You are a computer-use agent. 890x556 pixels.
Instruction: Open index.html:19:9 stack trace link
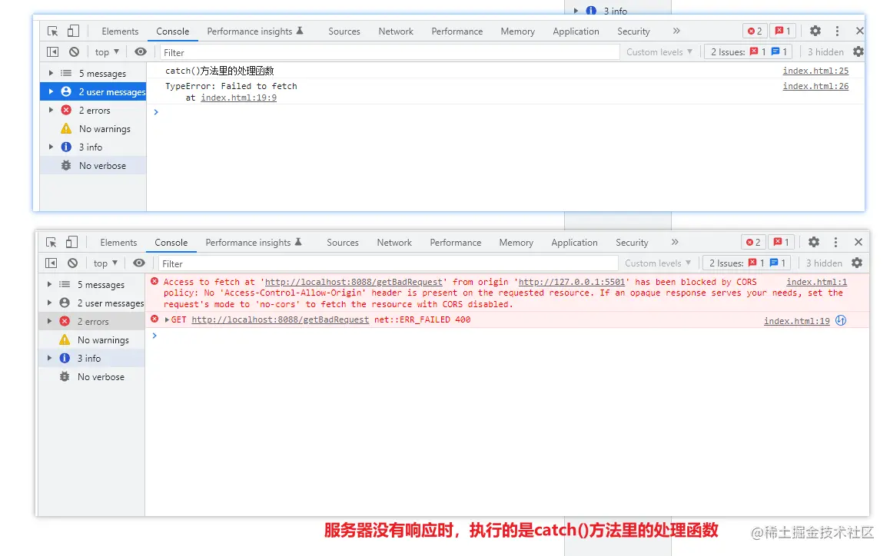pos(238,98)
